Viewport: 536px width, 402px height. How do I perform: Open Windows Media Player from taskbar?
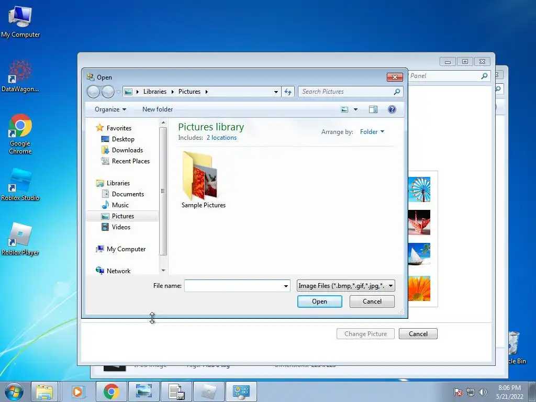[x=77, y=392]
